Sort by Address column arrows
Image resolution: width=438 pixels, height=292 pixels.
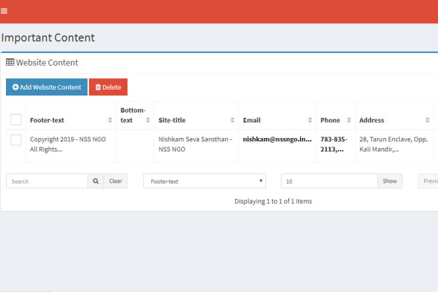tap(427, 120)
